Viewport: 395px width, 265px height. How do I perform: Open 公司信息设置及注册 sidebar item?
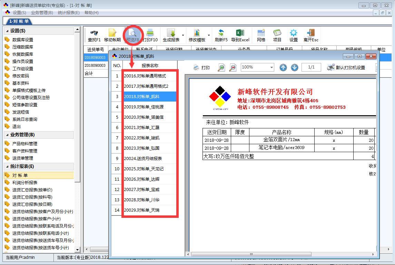tap(31, 97)
